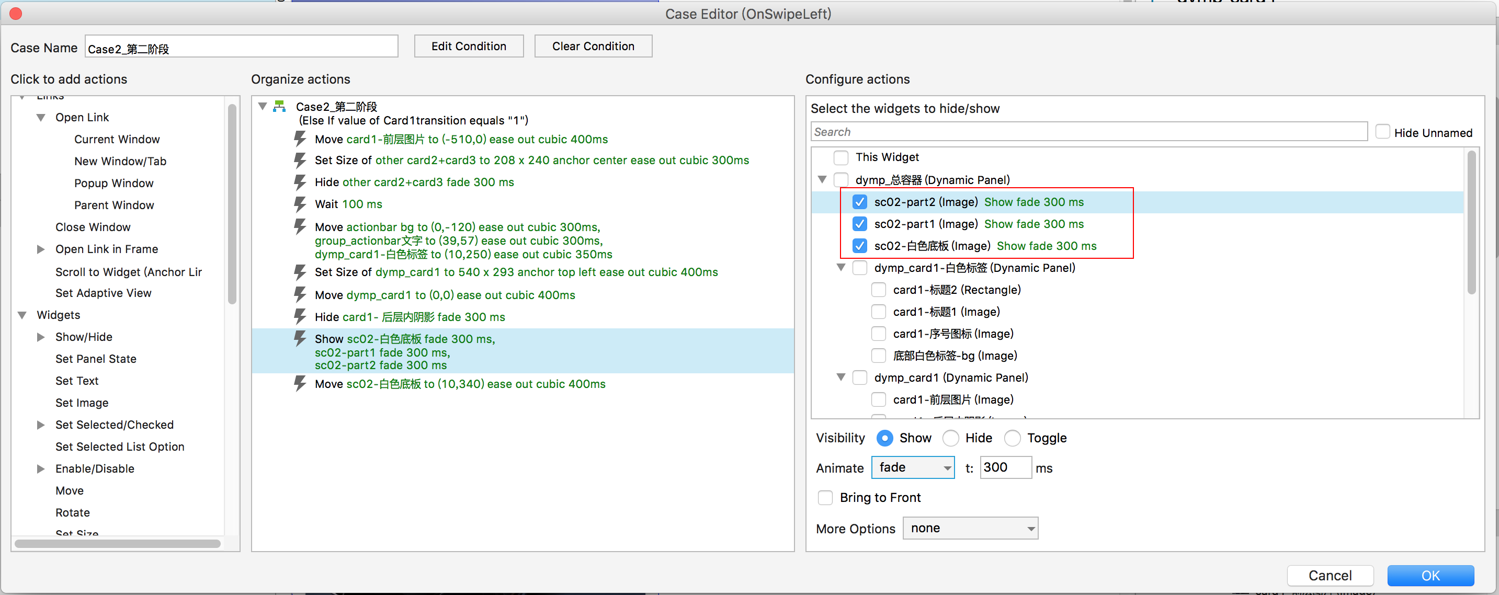Select the Set Panel State action
Viewport: 1499px width, 595px height.
tap(95, 359)
